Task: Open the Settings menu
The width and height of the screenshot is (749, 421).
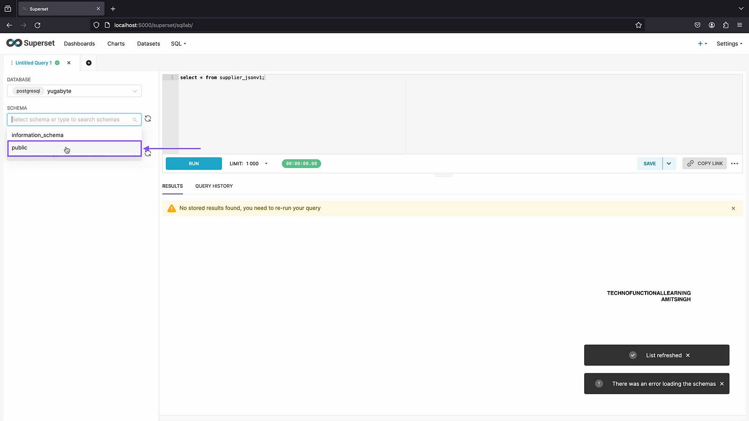Action: click(729, 44)
